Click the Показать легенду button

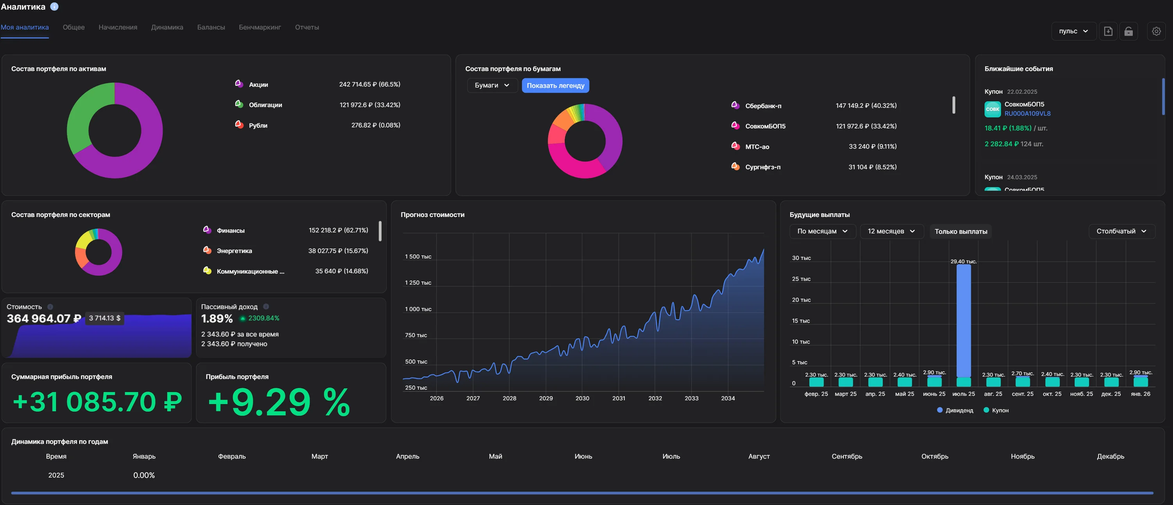(556, 85)
